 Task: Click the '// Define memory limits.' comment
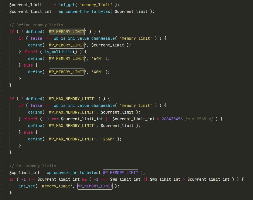[37, 25]
